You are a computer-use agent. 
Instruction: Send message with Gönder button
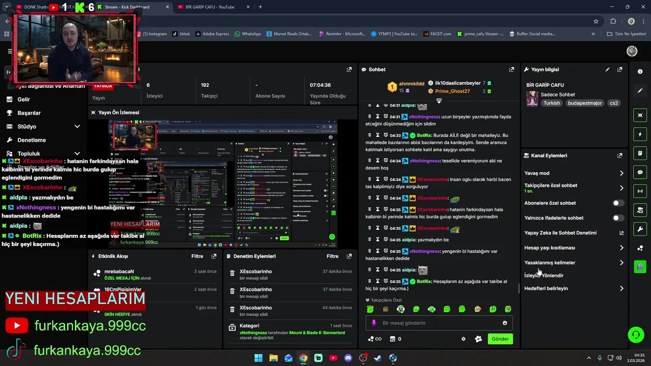(500, 339)
